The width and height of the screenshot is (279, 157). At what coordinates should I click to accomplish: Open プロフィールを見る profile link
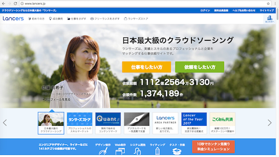pos(56,99)
